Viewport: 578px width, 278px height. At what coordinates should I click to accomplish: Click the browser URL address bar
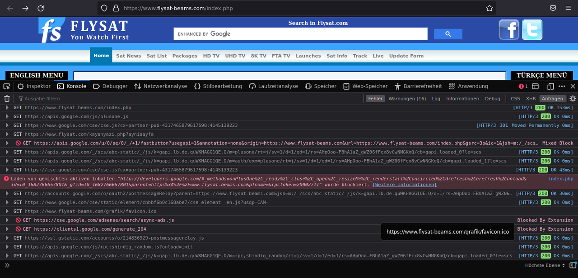(297, 8)
